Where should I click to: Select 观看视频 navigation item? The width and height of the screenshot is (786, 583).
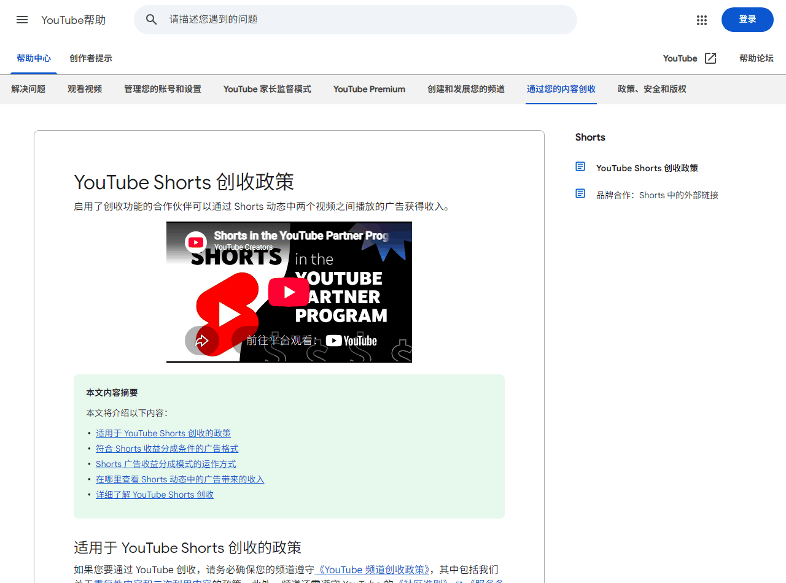click(x=85, y=89)
